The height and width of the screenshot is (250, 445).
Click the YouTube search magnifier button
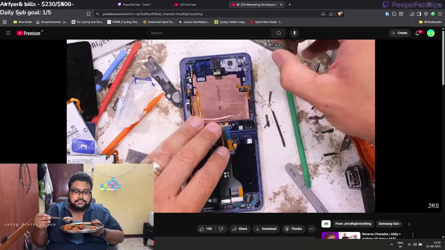tap(278, 33)
